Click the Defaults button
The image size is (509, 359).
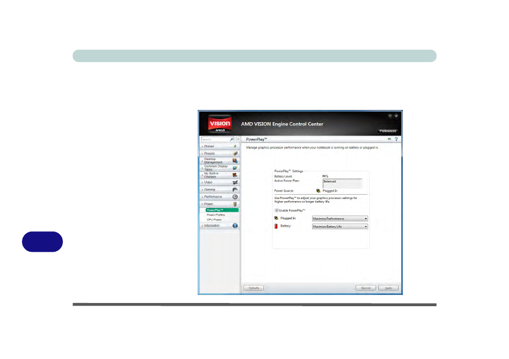tap(253, 288)
